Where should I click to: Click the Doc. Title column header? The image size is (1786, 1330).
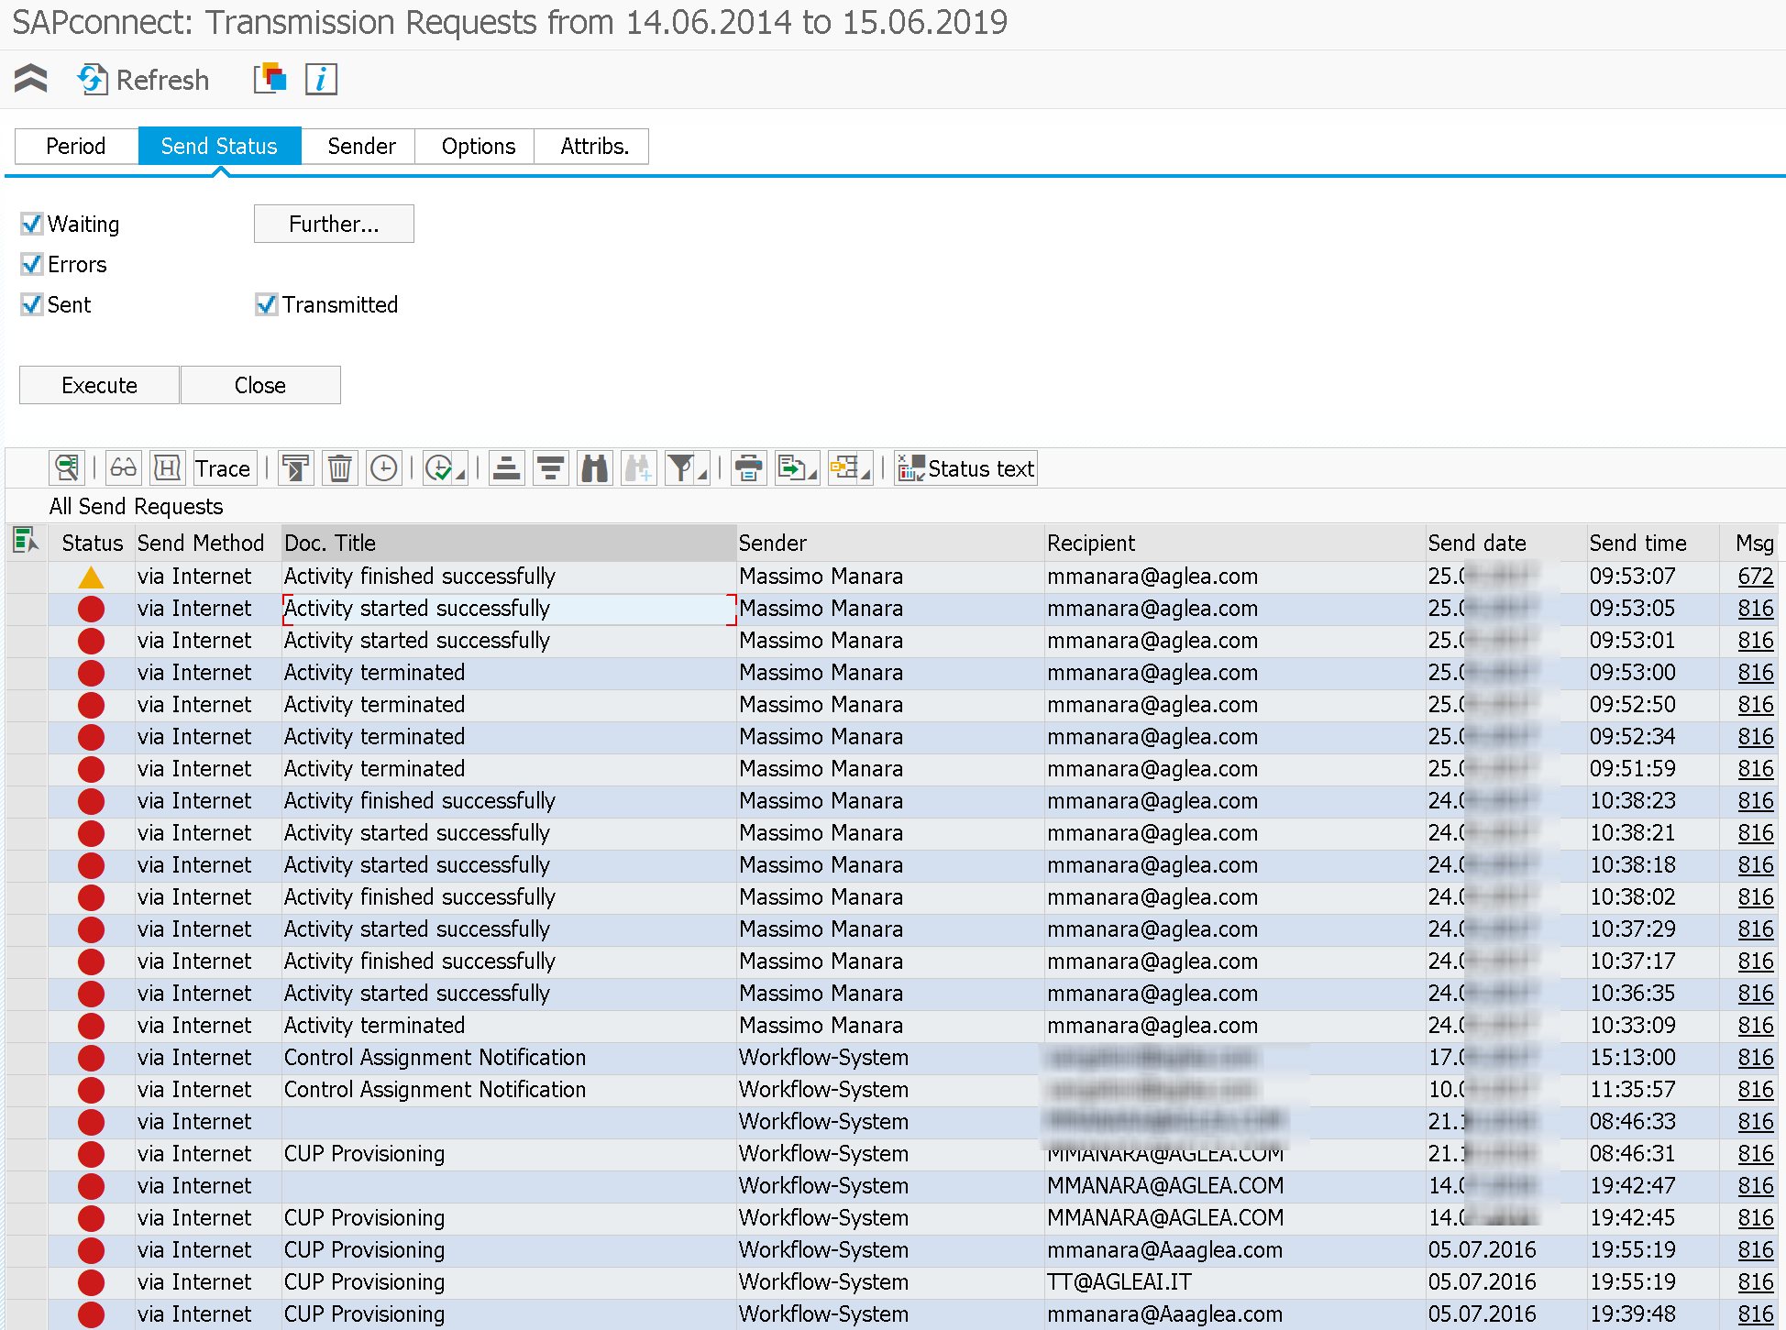pyautogui.click(x=509, y=543)
